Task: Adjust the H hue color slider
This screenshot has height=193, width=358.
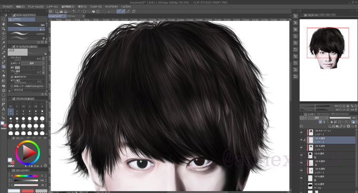Action: coord(26,176)
